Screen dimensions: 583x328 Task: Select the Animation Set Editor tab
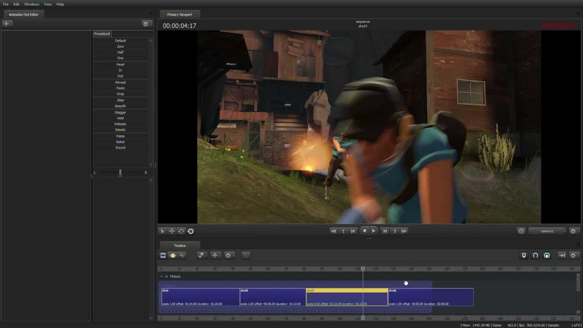pos(24,15)
